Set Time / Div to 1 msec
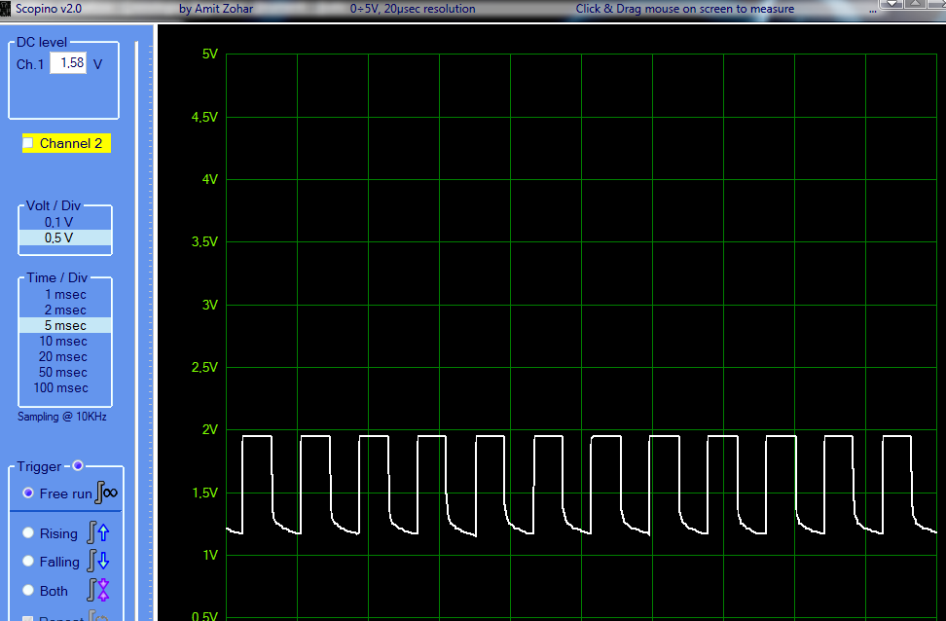The width and height of the screenshot is (946, 621). tap(65, 294)
